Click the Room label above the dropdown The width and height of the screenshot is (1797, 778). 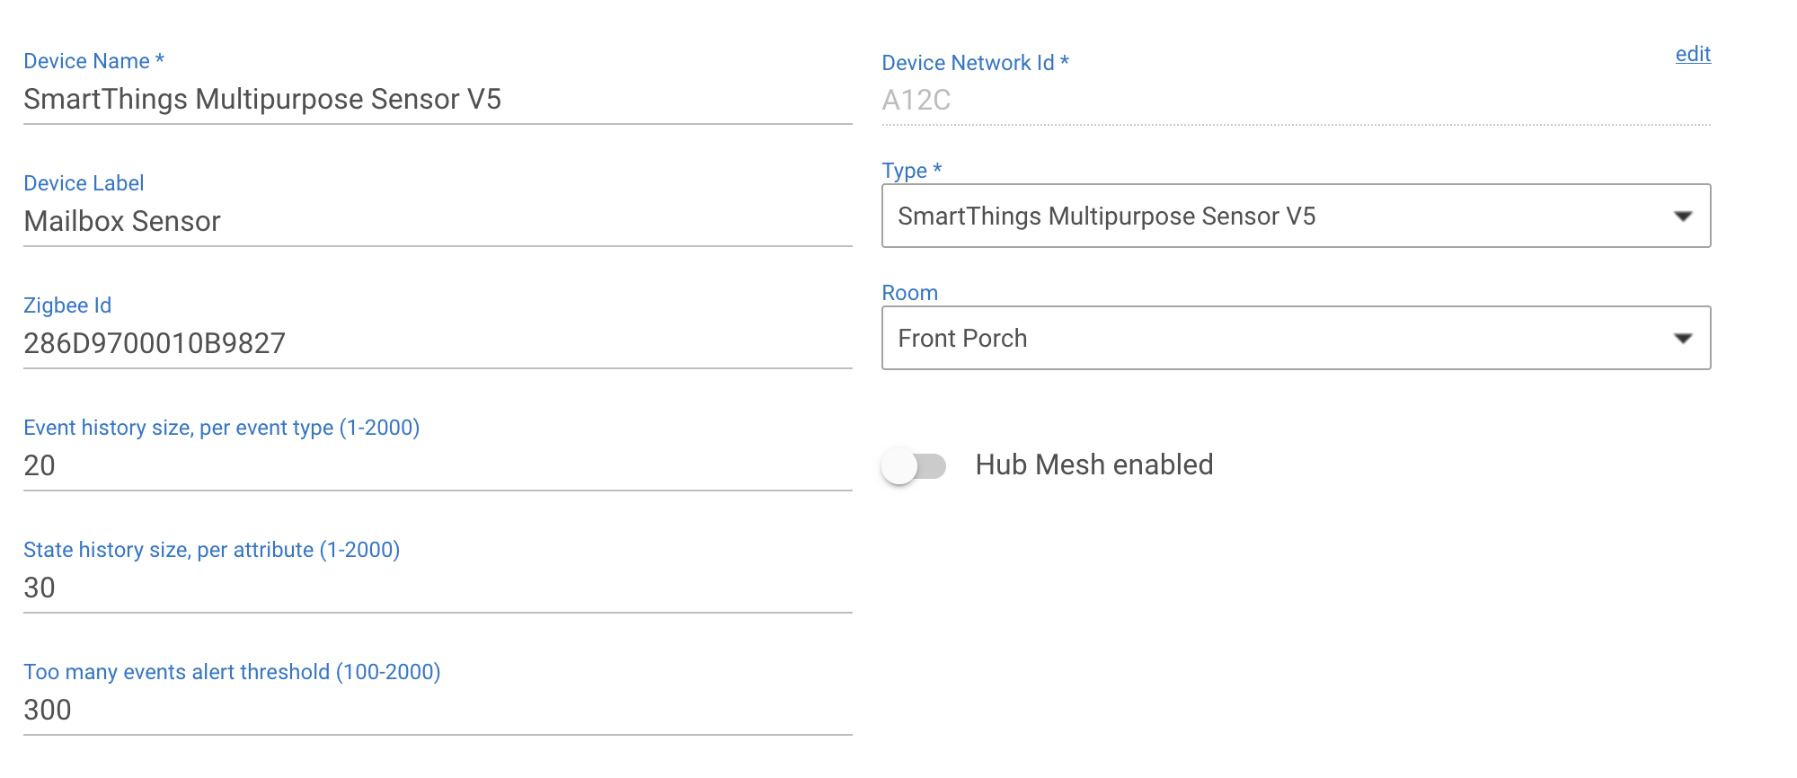(x=909, y=293)
